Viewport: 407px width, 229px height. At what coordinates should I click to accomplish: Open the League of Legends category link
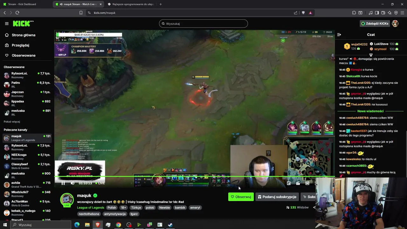tap(91, 208)
